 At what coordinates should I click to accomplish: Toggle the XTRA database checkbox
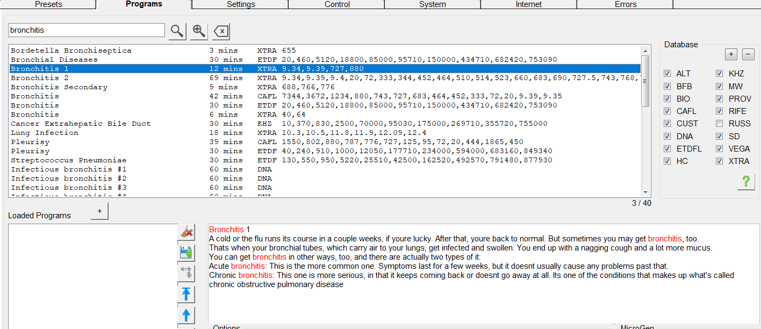[719, 161]
